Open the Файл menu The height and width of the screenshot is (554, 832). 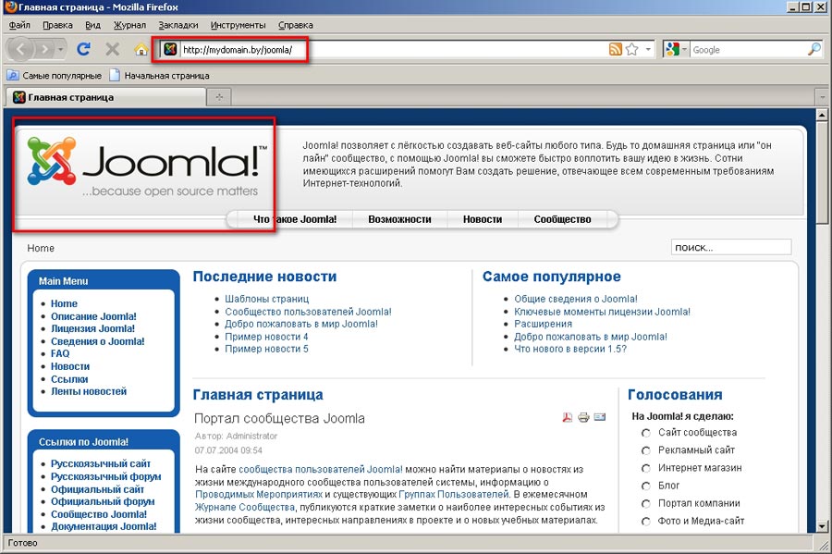tap(19, 25)
